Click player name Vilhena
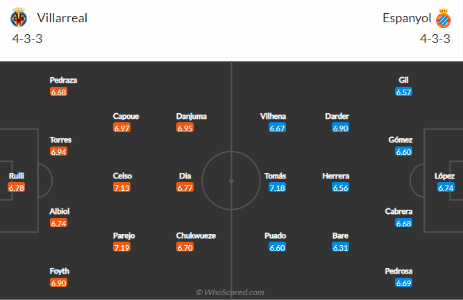463x300 pixels. tap(273, 117)
